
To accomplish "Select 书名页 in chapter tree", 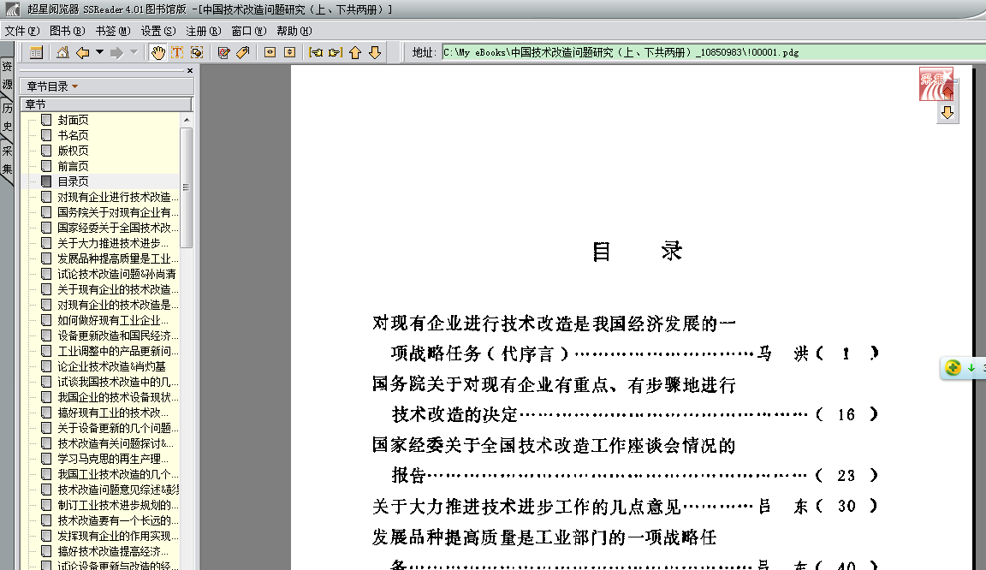I will click(73, 135).
